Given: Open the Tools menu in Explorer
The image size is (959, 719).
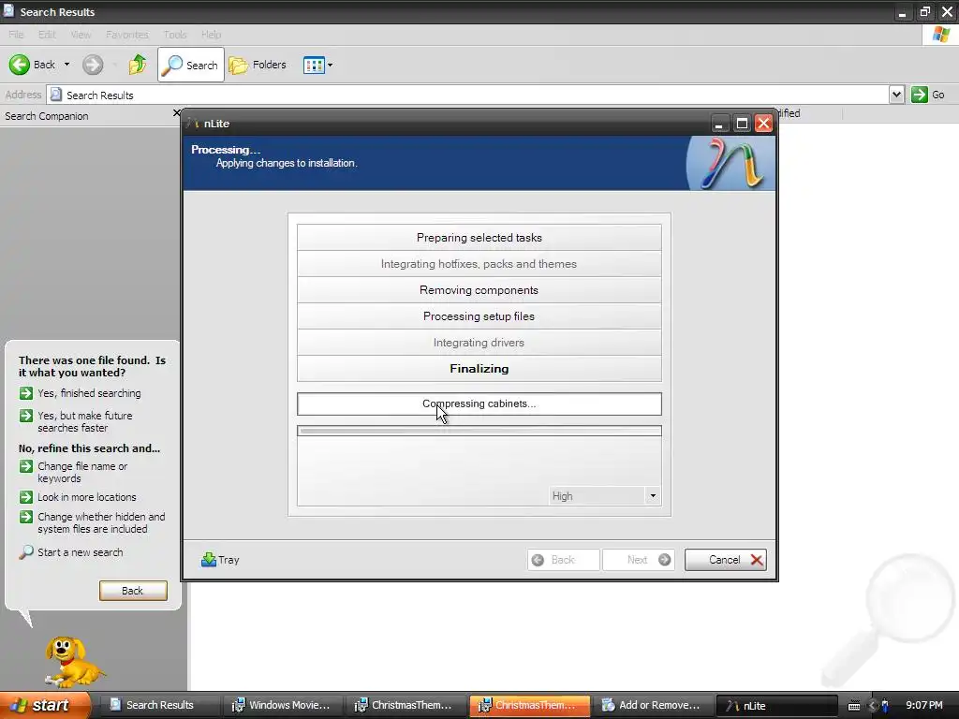Looking at the screenshot, I should 175,35.
